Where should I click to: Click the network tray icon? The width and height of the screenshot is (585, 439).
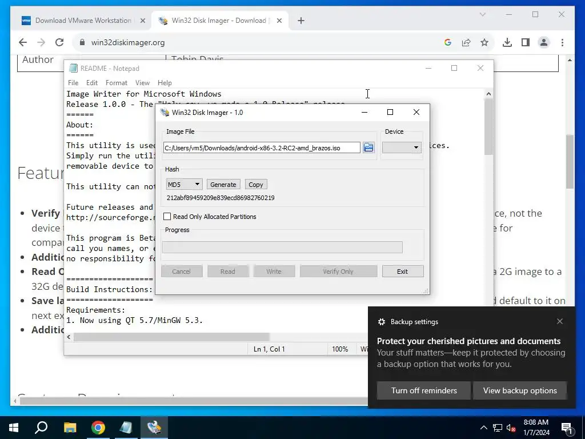tap(498, 428)
